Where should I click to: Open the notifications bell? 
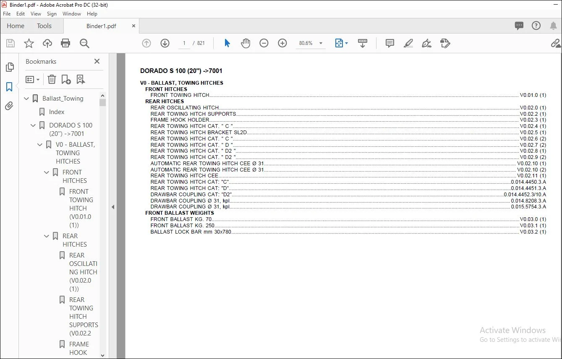(553, 26)
